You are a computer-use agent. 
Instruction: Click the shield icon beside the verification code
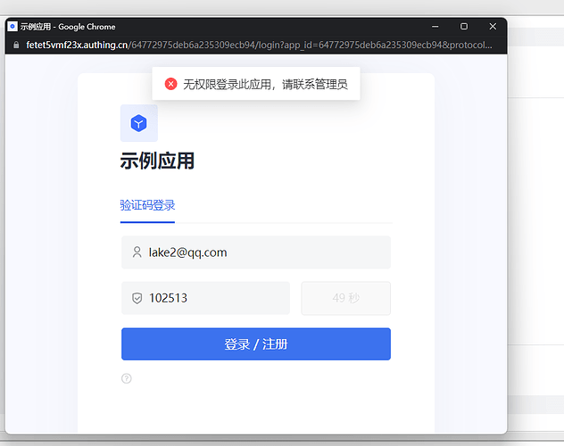pos(137,298)
